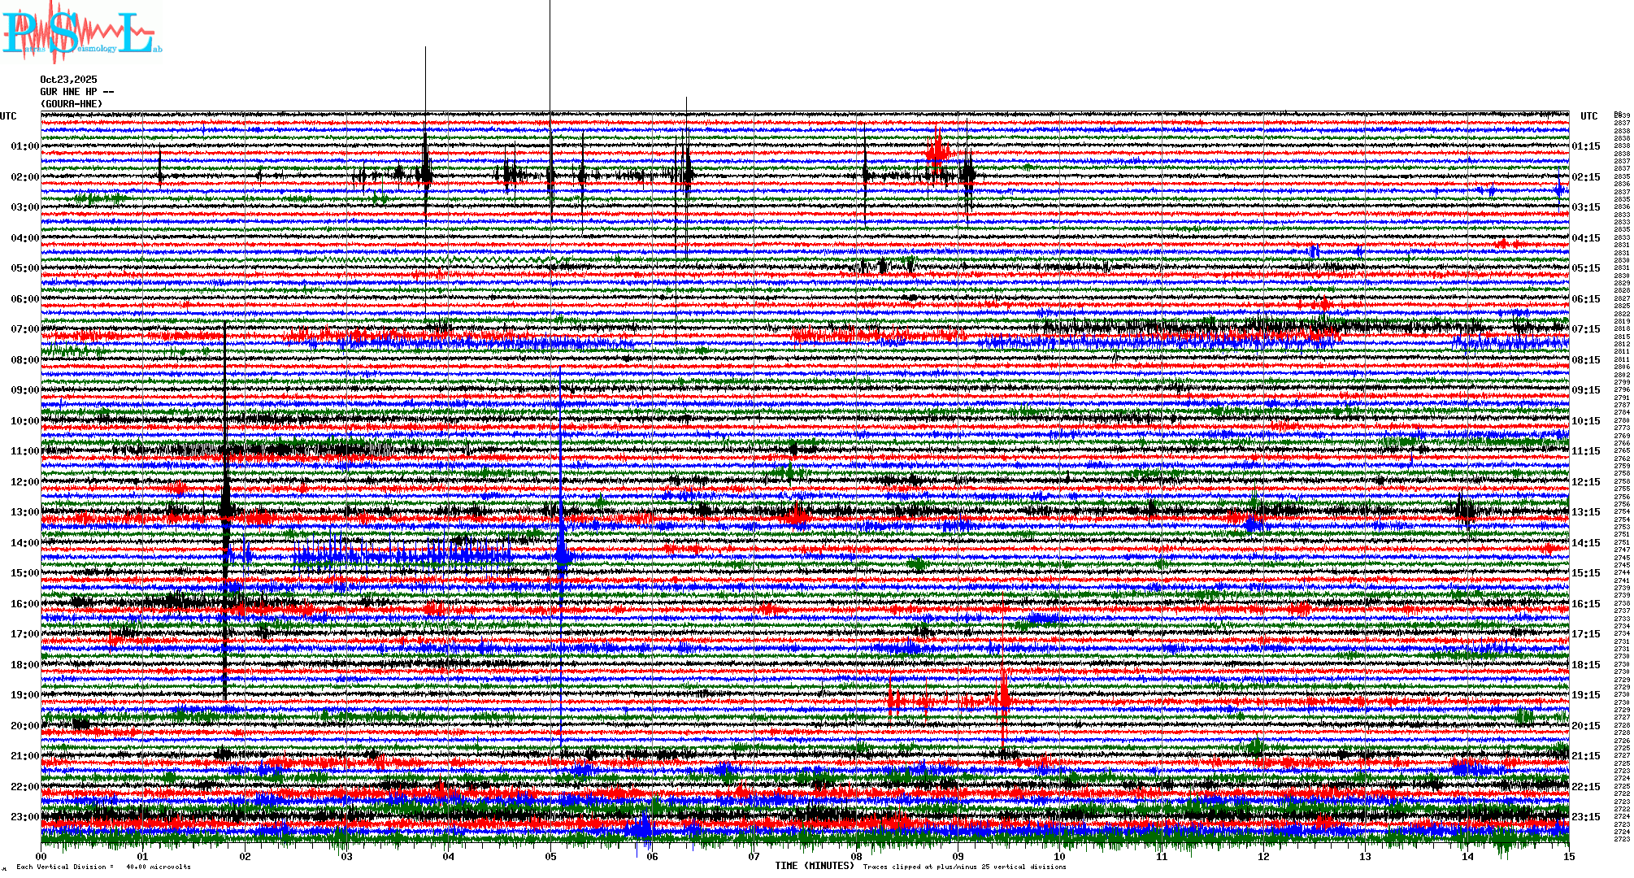Click minute 05 tick on bottom axis
Screen dimensions: 1634x878
coord(550,856)
